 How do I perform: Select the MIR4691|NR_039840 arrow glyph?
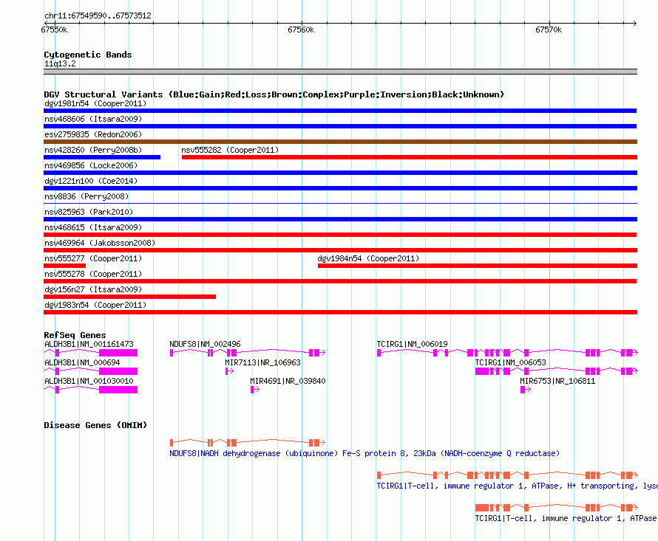coord(255,390)
